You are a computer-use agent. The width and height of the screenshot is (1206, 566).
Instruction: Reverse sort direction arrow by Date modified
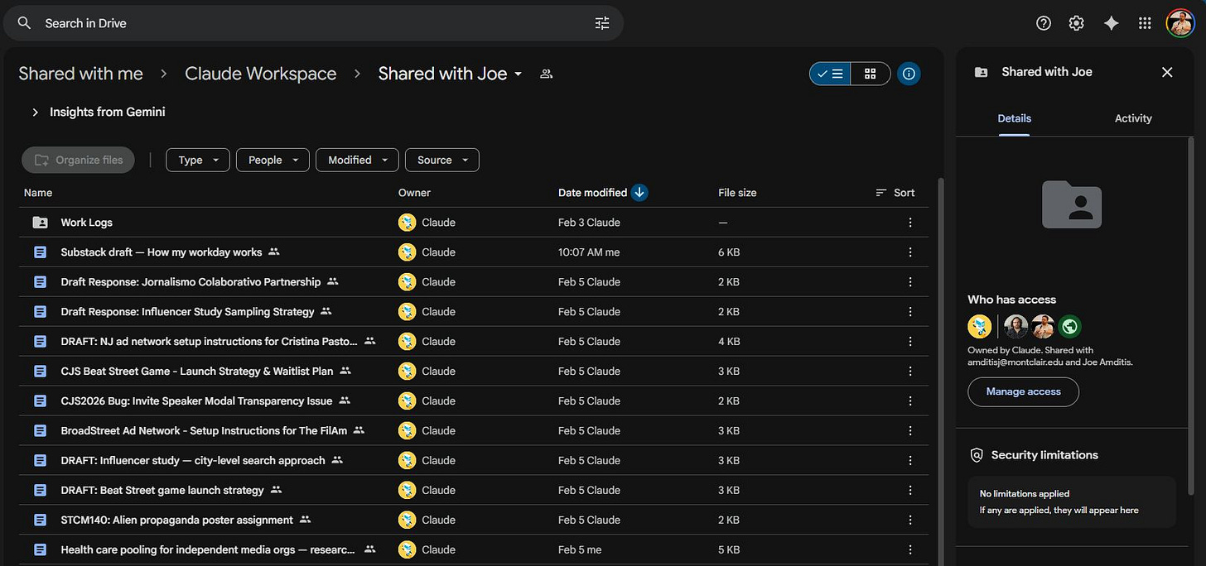pyautogui.click(x=639, y=192)
